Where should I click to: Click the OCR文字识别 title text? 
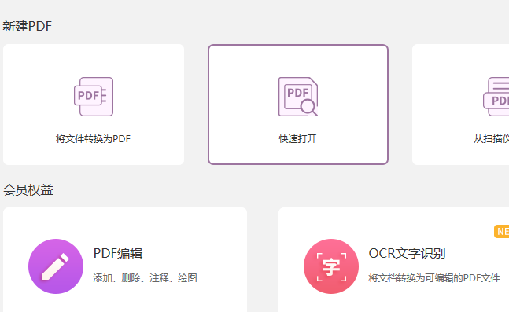[407, 254]
